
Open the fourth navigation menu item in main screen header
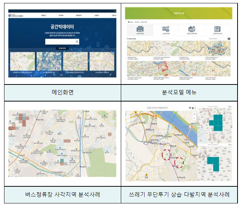tap(97, 16)
